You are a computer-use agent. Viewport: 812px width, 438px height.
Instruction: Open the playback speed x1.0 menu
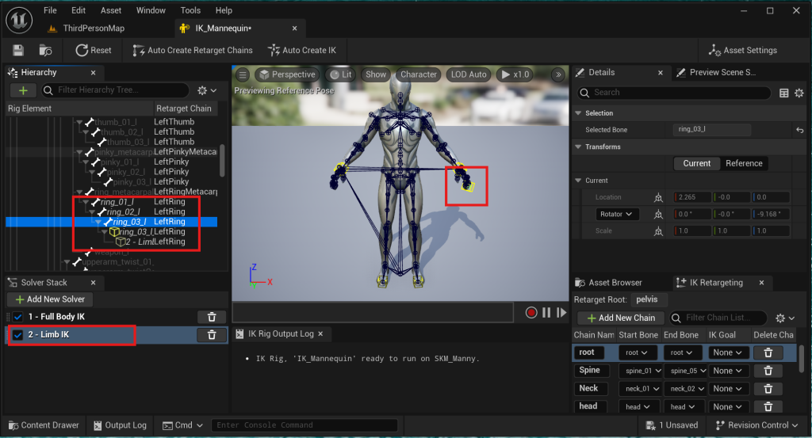pyautogui.click(x=515, y=74)
